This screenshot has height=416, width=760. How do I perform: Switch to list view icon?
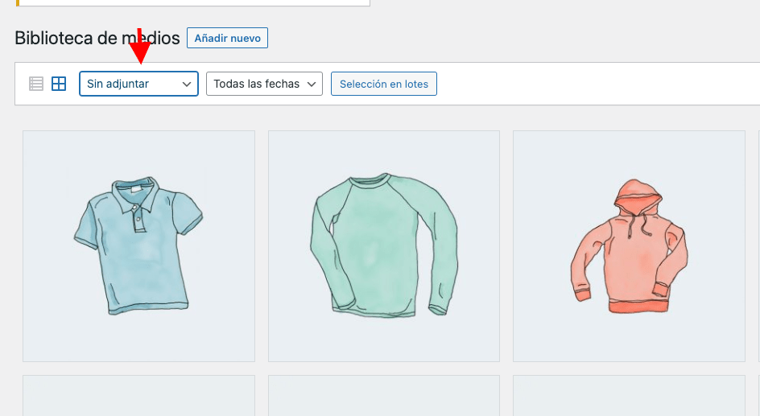pyautogui.click(x=36, y=84)
